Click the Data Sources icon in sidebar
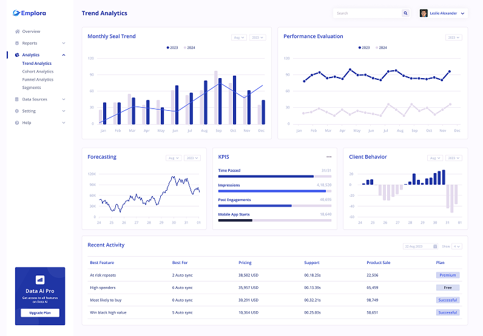483x336 pixels. click(x=17, y=99)
